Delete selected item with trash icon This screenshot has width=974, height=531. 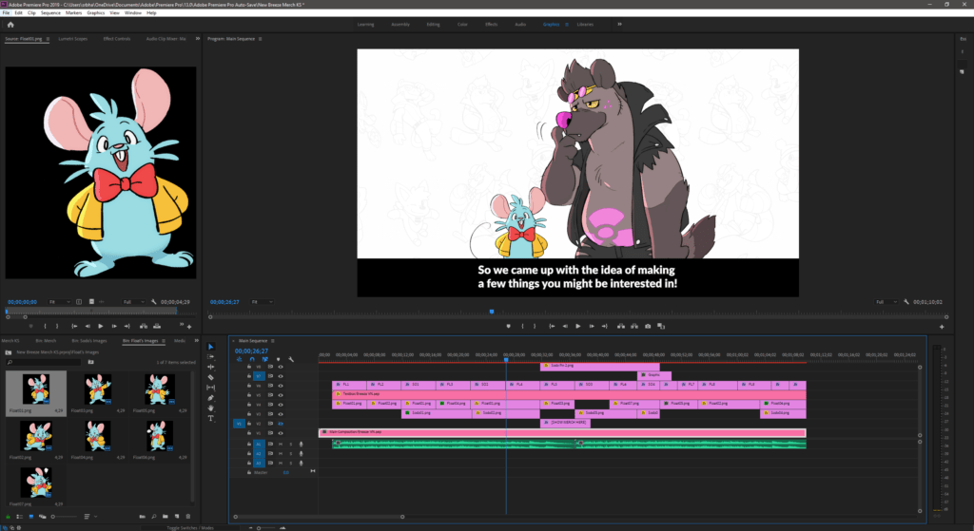point(188,516)
